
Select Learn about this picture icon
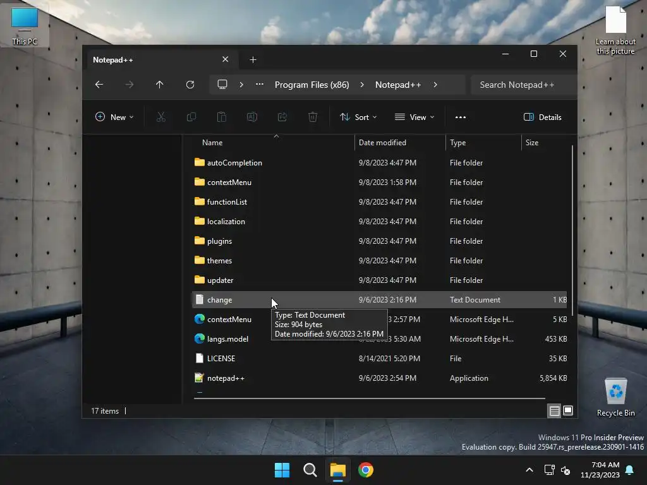click(x=615, y=30)
